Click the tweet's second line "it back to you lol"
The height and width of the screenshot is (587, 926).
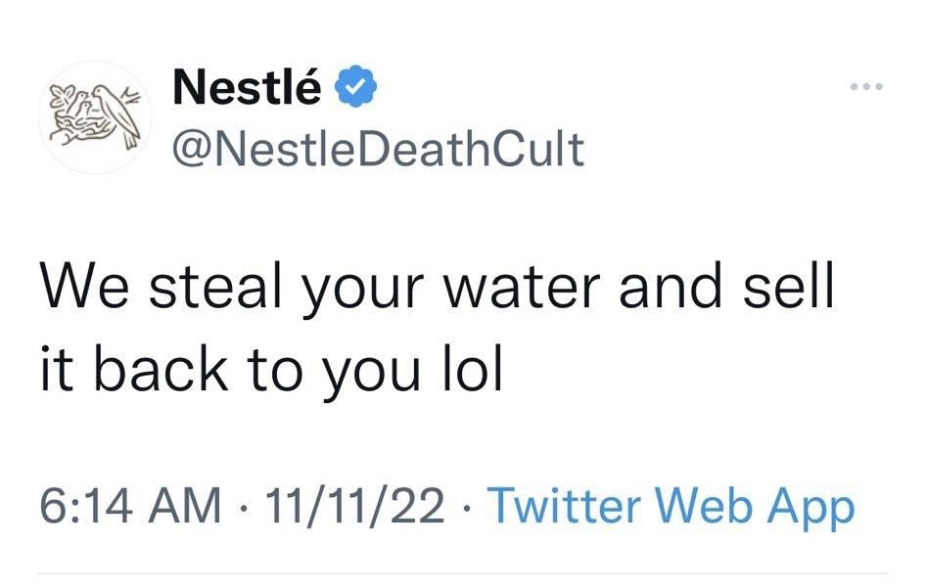tap(271, 371)
